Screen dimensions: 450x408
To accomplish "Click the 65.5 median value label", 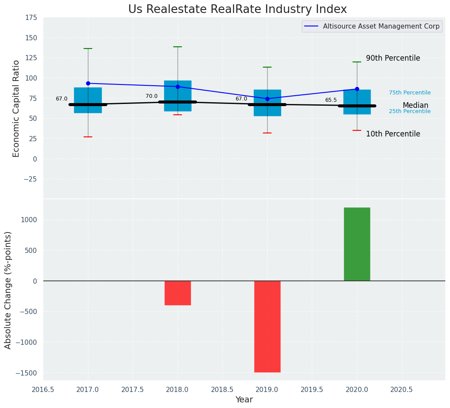I will pos(331,100).
